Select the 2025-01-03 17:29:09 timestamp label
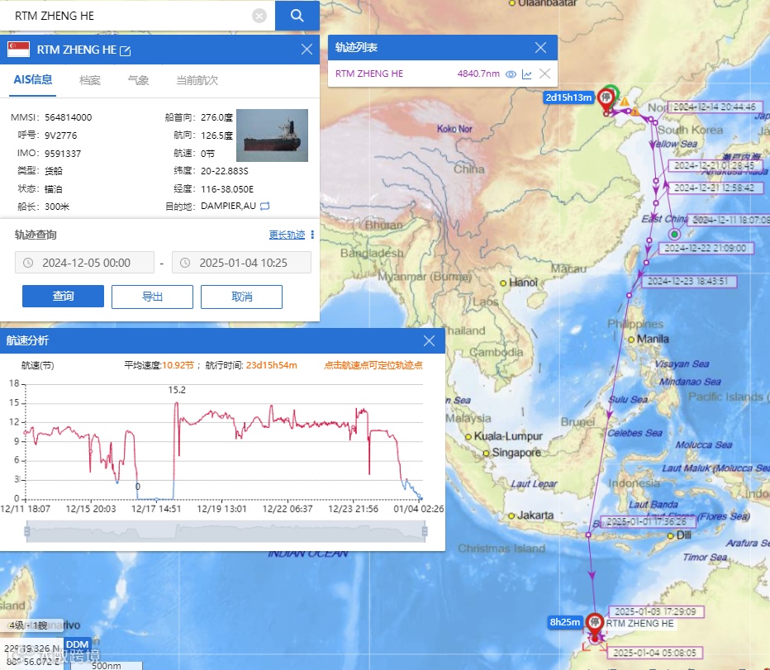Image resolution: width=770 pixels, height=670 pixels. point(656,611)
